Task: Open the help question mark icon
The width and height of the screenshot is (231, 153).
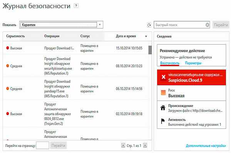Action: [x=76, y=6]
